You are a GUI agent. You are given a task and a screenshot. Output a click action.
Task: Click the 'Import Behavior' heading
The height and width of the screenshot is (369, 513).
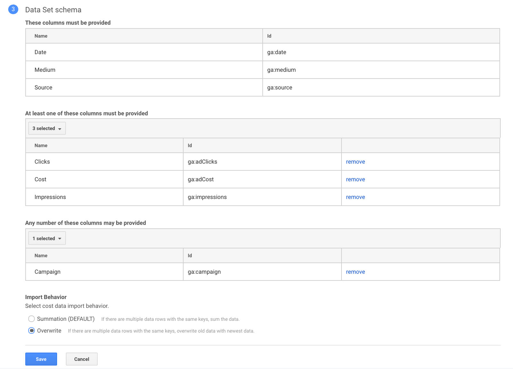46,297
